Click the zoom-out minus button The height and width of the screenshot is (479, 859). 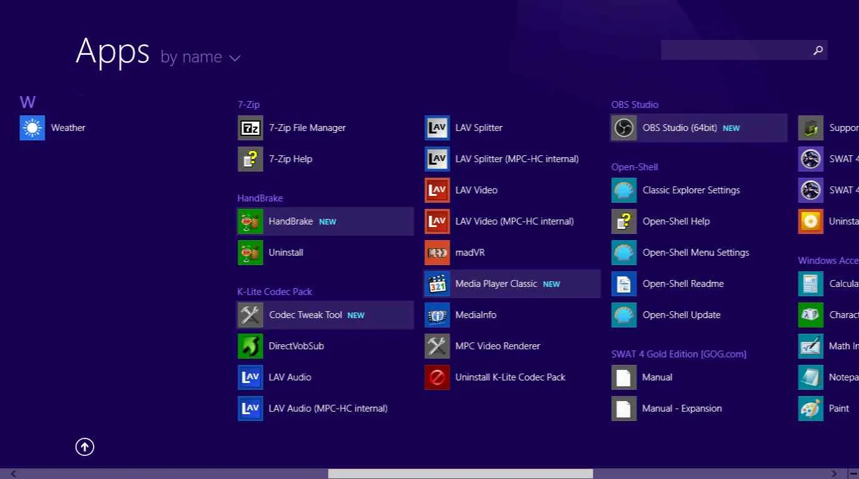coord(853,474)
